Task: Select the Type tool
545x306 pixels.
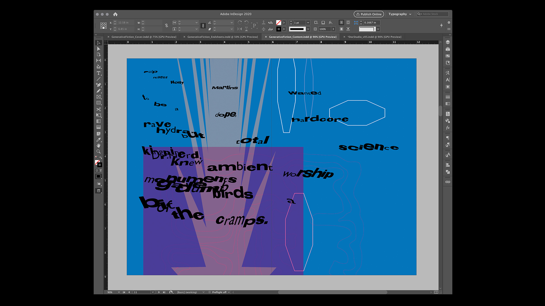Action: pos(98,73)
